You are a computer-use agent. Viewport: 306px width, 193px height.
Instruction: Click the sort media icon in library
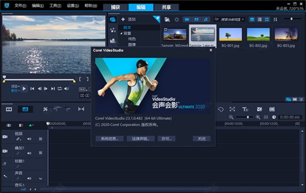point(276,19)
